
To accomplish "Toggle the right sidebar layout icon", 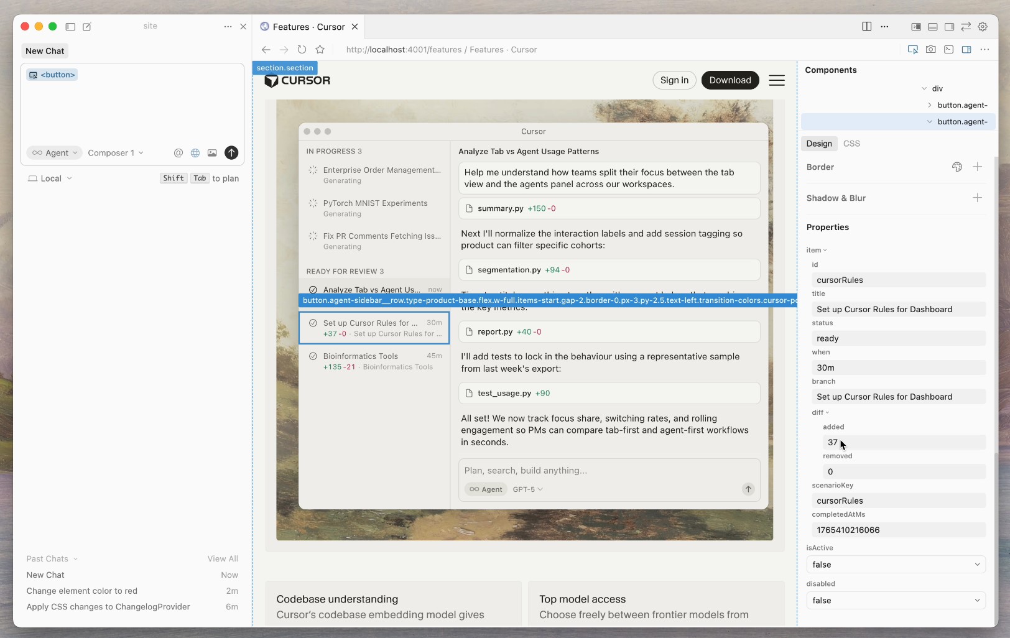I will (x=949, y=27).
